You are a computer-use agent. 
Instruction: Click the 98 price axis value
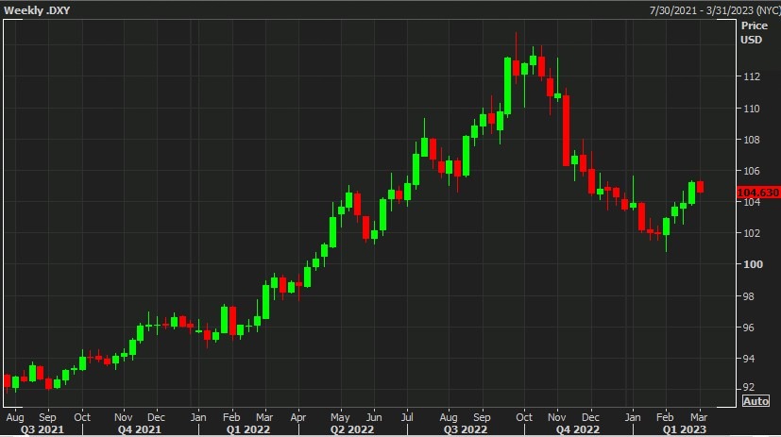click(749, 296)
